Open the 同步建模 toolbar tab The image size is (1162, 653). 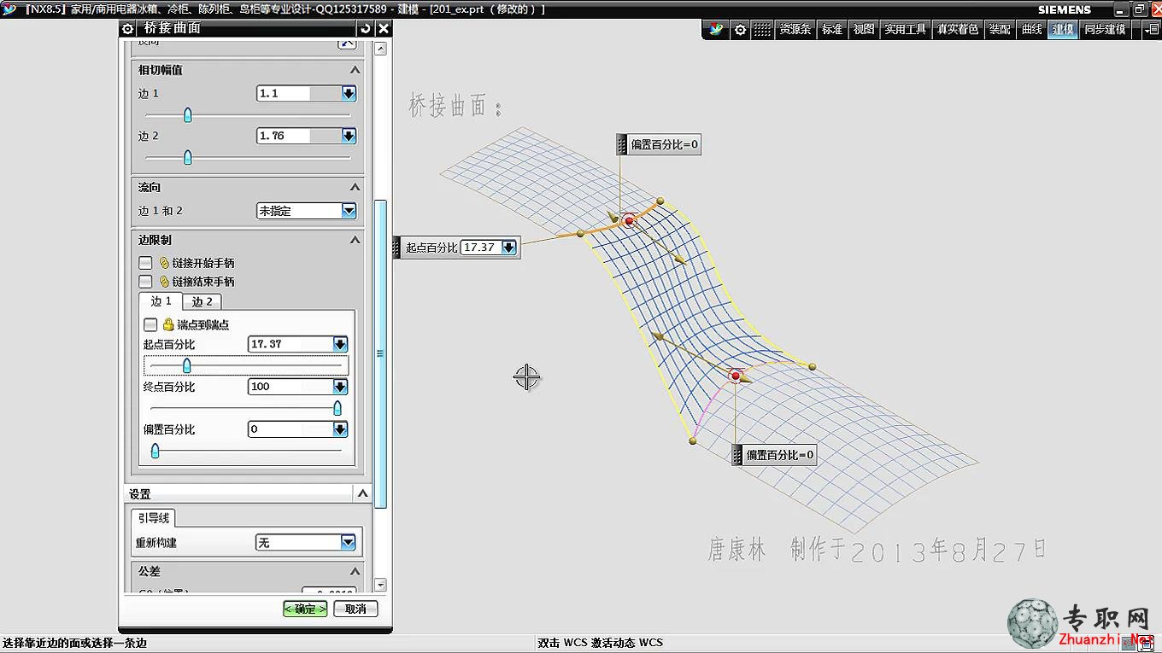tap(1106, 29)
